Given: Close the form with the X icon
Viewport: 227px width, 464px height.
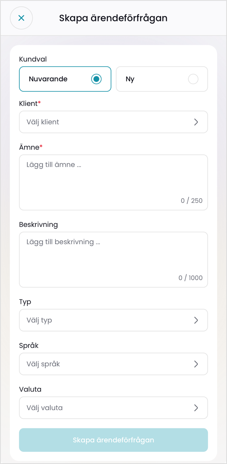Looking at the screenshot, I should 21,18.
